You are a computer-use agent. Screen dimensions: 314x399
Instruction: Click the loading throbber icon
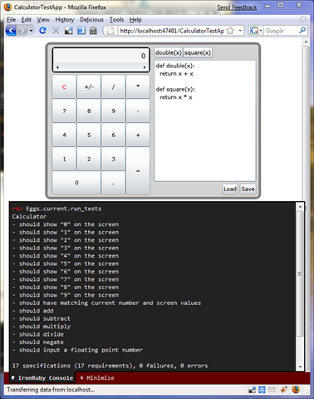click(x=303, y=19)
